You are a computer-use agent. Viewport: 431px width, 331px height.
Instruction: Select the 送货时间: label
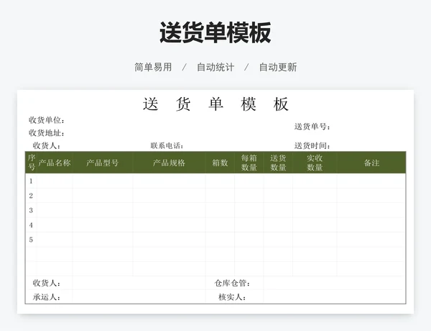pos(312,145)
